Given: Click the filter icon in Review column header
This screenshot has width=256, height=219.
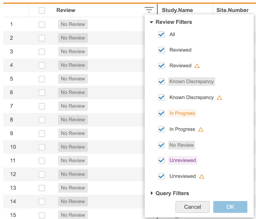Looking at the screenshot, I should click(x=149, y=10).
